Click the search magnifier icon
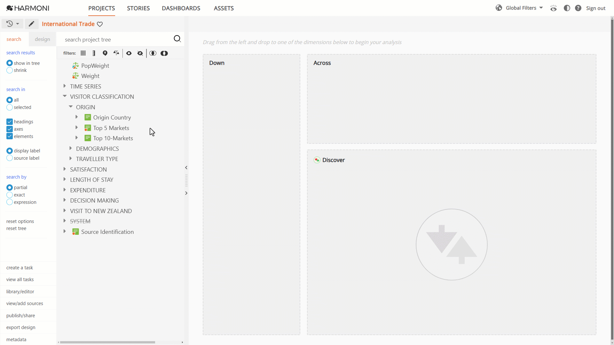 click(x=177, y=39)
